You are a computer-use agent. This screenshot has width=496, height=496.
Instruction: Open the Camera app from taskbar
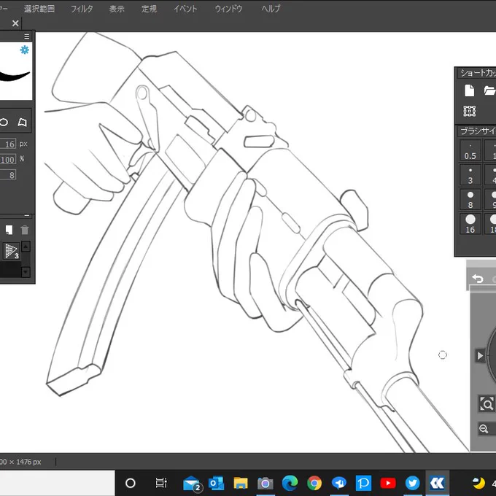[265, 484]
